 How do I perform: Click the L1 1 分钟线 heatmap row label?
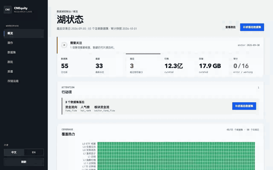(x=90, y=163)
